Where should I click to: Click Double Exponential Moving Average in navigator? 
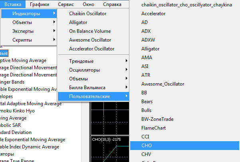pyautogui.click(x=28, y=89)
